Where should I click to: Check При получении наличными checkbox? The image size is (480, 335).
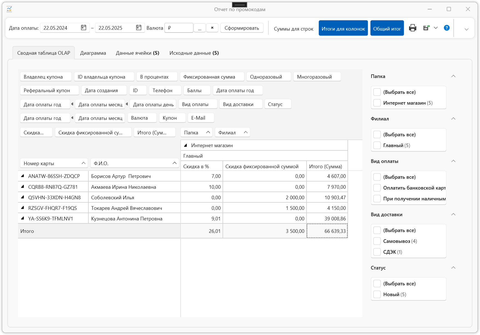pyautogui.click(x=377, y=198)
